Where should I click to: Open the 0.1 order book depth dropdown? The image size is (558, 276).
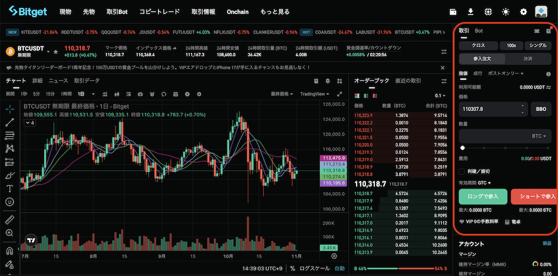(440, 96)
